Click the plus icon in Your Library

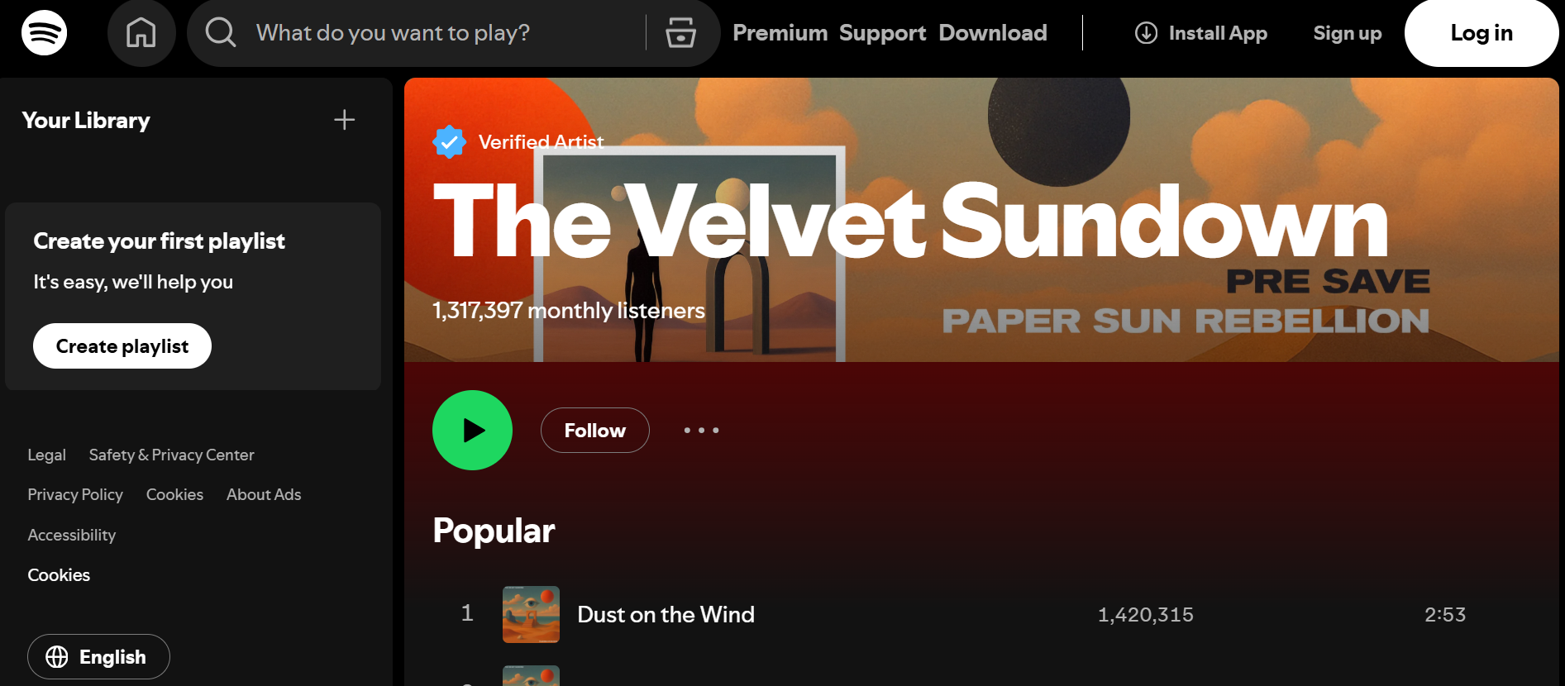click(x=345, y=120)
